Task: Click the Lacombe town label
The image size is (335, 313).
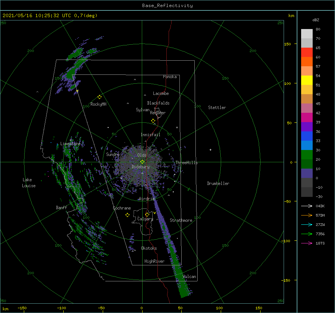Action: click(x=161, y=93)
